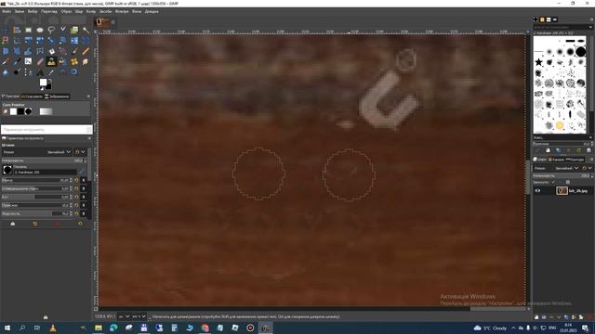
Task: Switch to the Контури tab
Action: [x=575, y=160]
